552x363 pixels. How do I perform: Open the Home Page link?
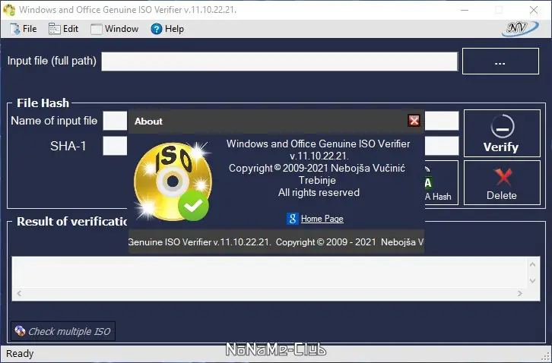click(x=322, y=219)
